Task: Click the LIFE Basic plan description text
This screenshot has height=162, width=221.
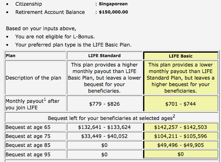Action: (181, 78)
